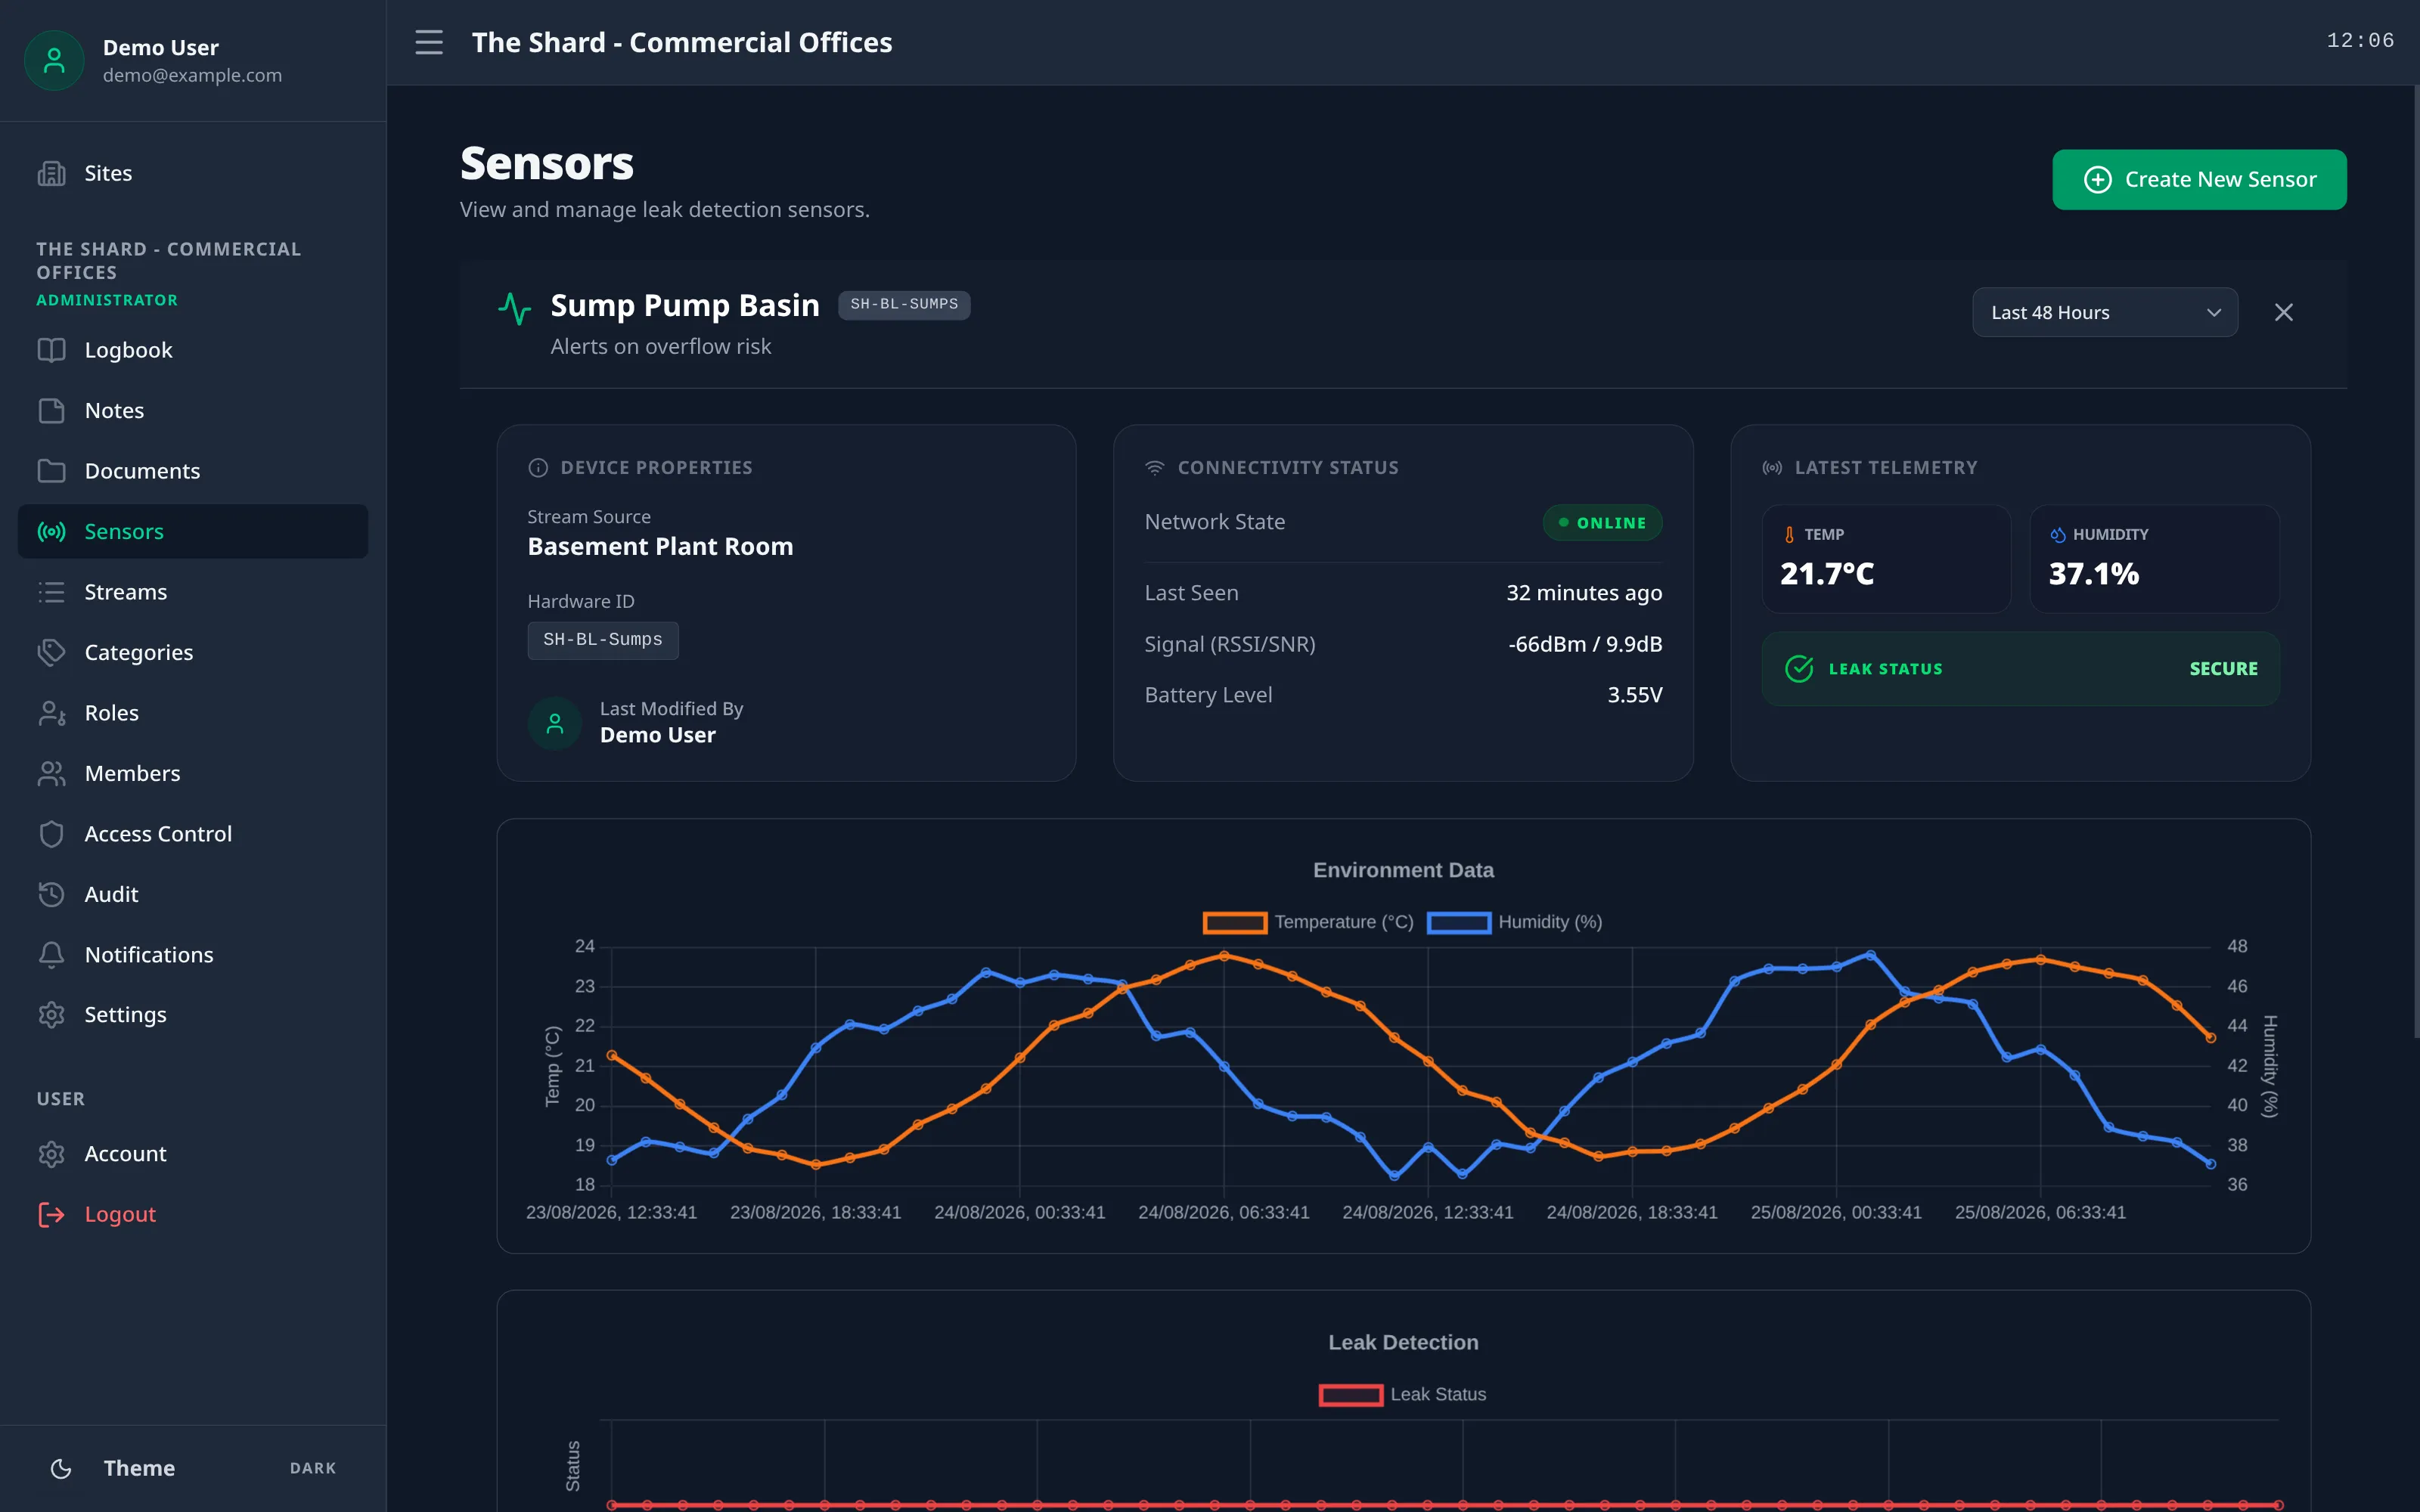Click the Notes page icon

tap(51, 411)
